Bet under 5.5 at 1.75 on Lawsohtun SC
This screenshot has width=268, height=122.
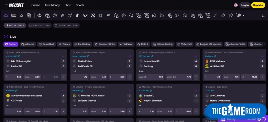(179, 77)
